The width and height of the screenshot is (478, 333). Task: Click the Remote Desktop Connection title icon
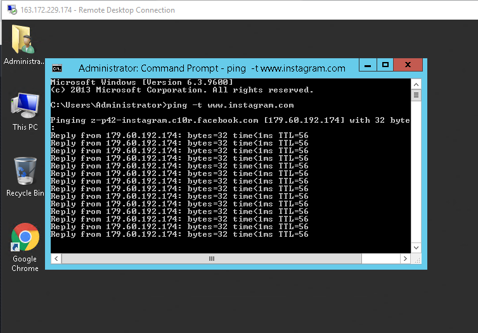(12, 9)
